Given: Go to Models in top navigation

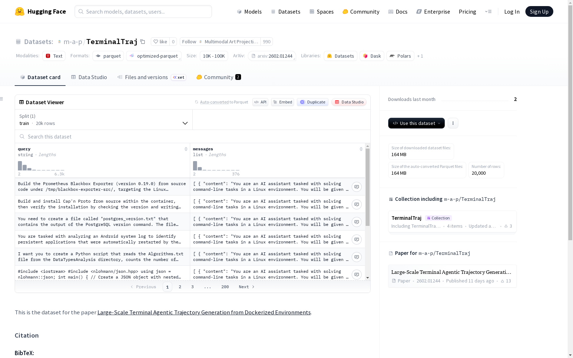Looking at the screenshot, I should pyautogui.click(x=249, y=11).
